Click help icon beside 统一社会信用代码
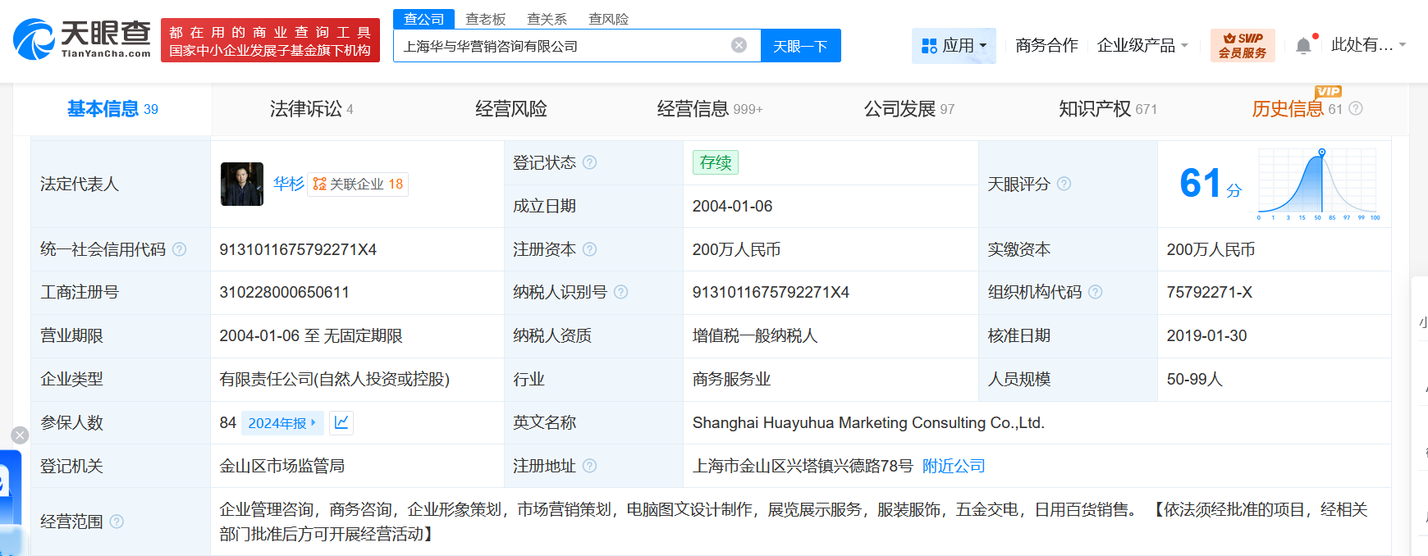Screen dimensions: 1428x556 click(179, 249)
